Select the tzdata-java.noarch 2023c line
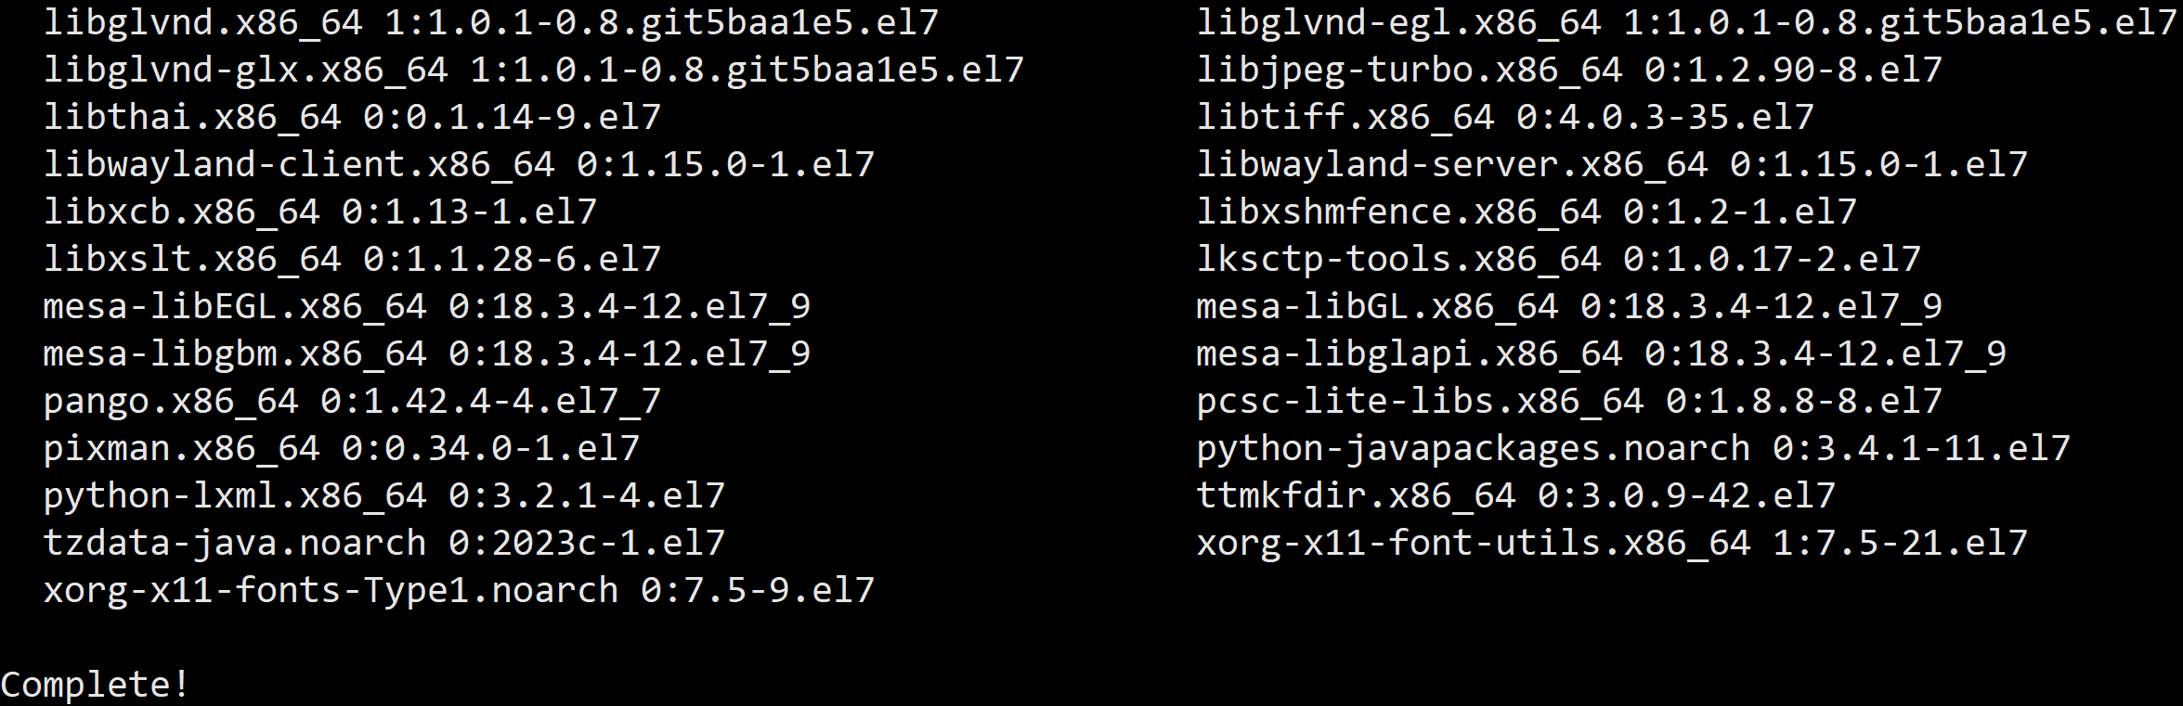 pyautogui.click(x=384, y=544)
